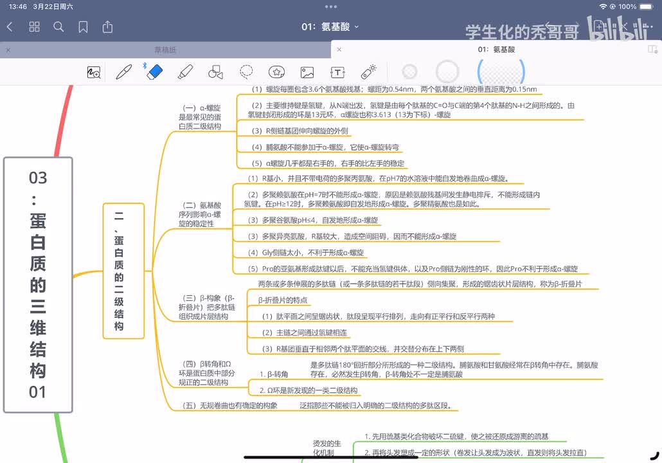Open the zoom window tool
Image resolution: width=662 pixels, height=463 pixels.
[94, 72]
